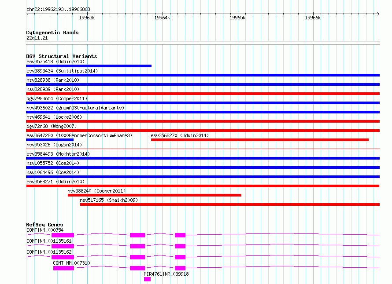Click the red bar of esv3568270

point(260,140)
